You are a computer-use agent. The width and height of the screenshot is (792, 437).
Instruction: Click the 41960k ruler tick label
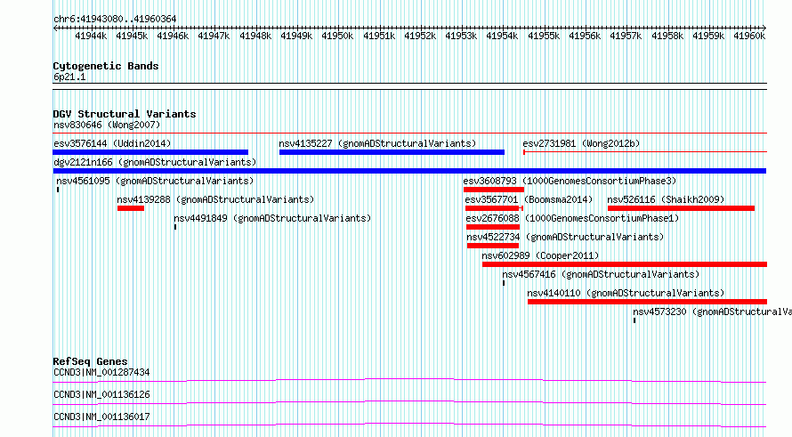[x=749, y=36]
